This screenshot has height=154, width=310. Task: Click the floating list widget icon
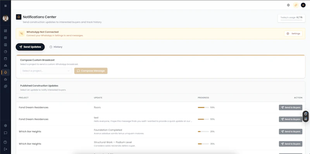click(306, 119)
